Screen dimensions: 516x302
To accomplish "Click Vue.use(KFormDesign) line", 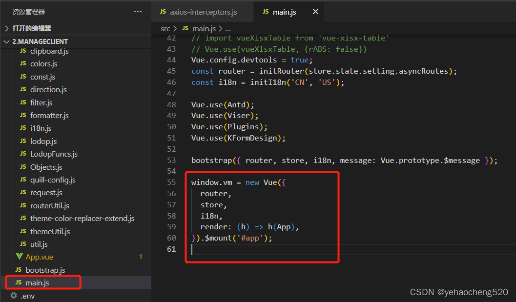I will pos(239,138).
